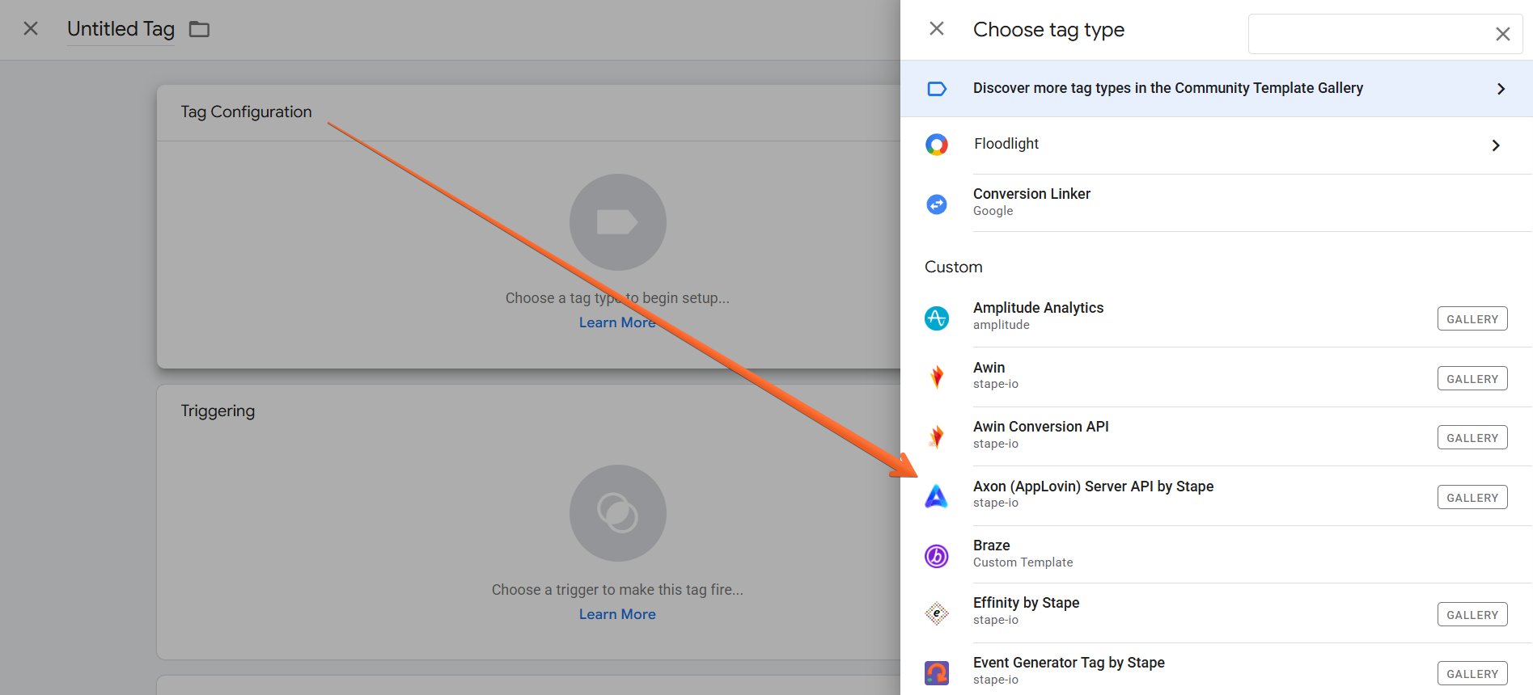
Task: Open Learn More under Triggering
Action: point(617,614)
